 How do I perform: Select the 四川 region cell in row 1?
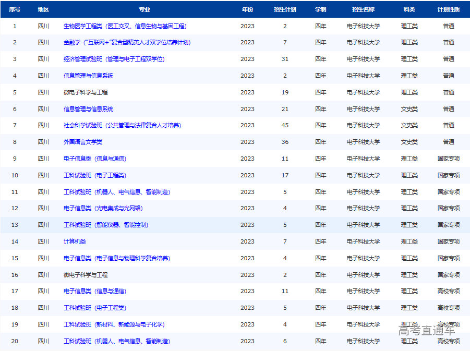coord(44,26)
